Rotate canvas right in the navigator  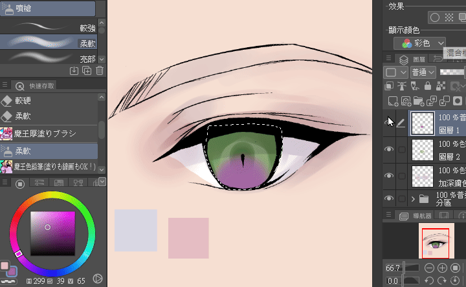pos(442,281)
